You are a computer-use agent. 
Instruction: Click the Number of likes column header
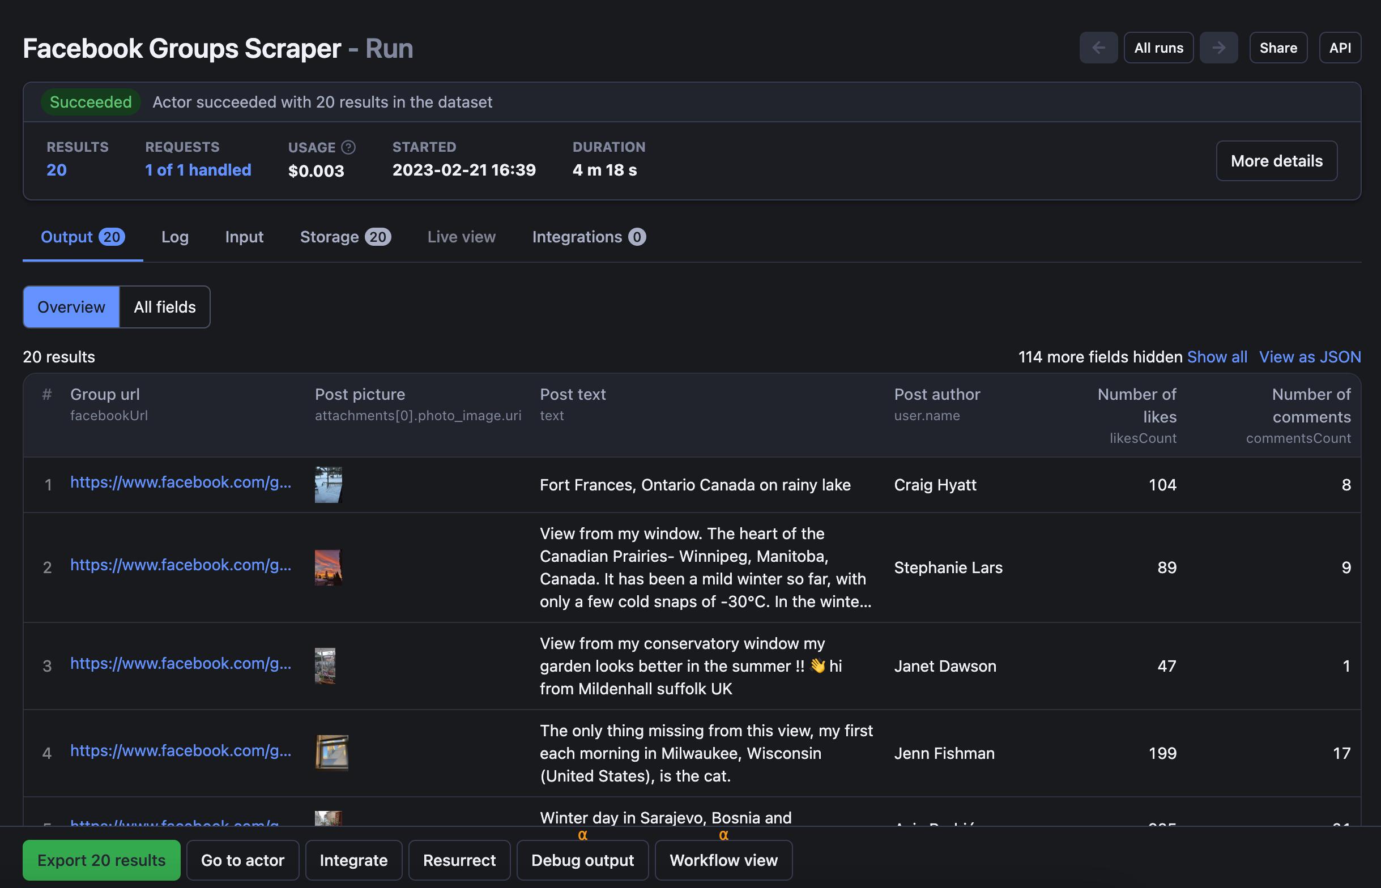point(1137,405)
